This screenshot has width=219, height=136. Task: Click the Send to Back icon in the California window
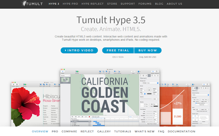tap(109, 72)
